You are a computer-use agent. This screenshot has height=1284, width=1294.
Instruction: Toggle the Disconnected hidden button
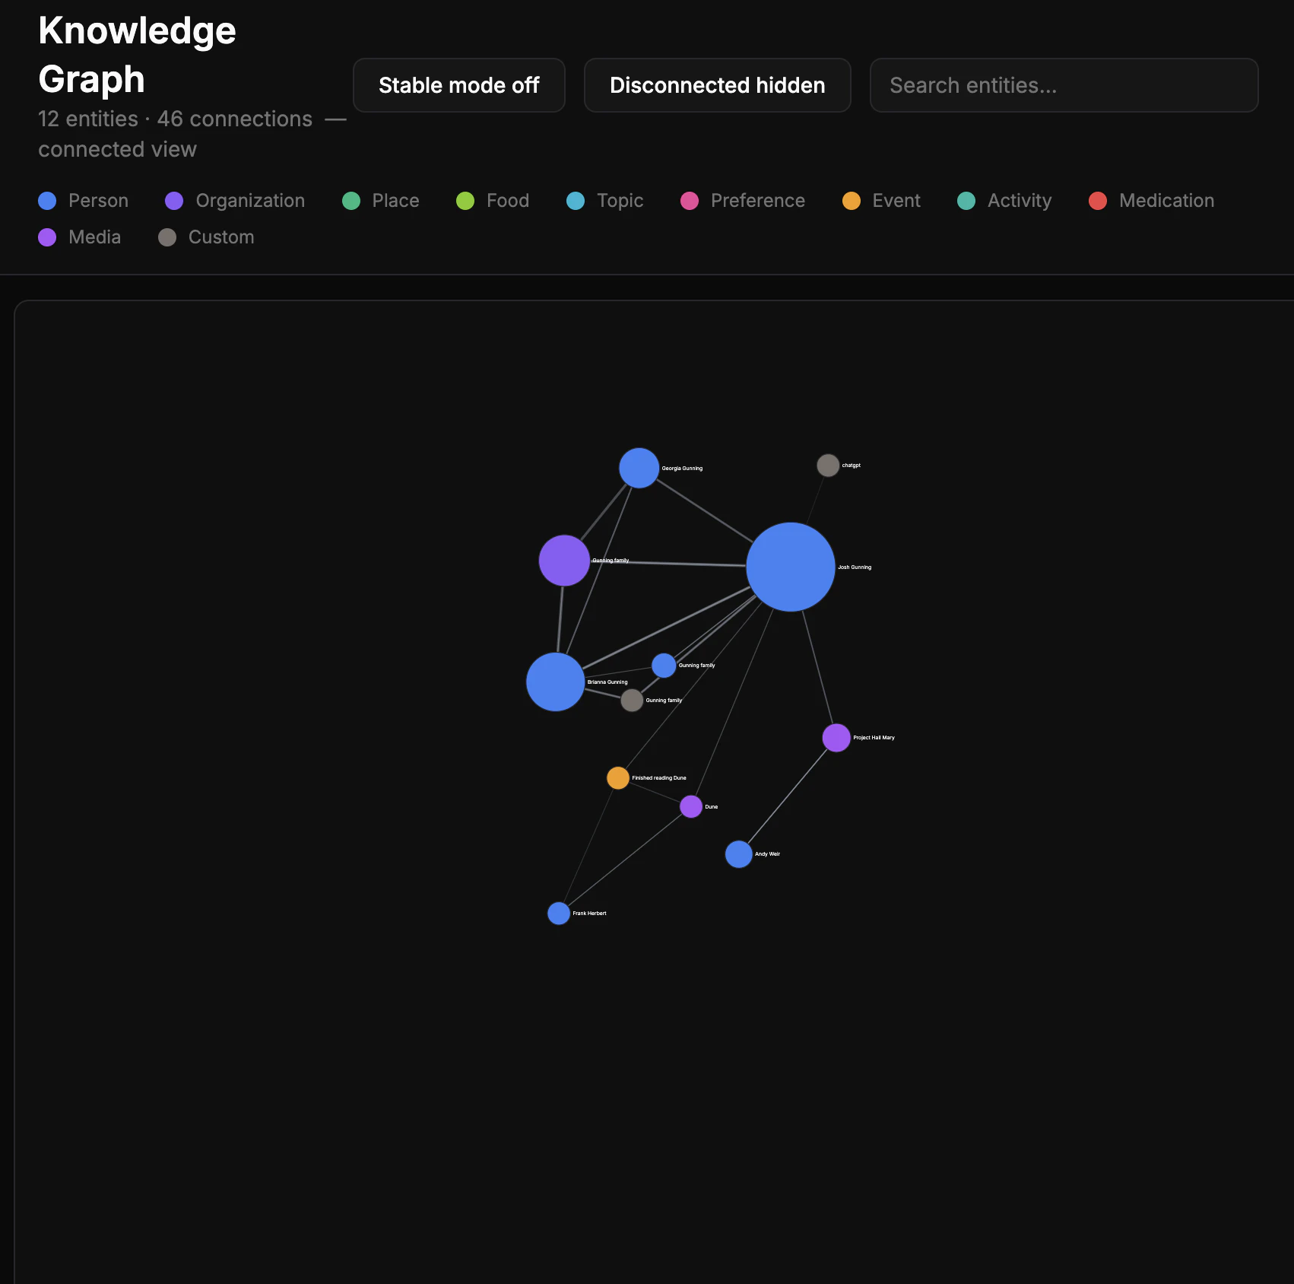pyautogui.click(x=717, y=85)
